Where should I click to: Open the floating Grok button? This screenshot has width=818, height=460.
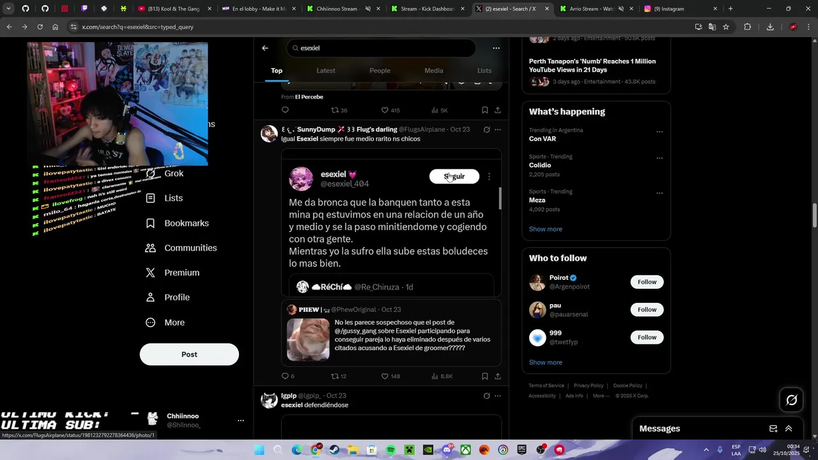click(791, 400)
